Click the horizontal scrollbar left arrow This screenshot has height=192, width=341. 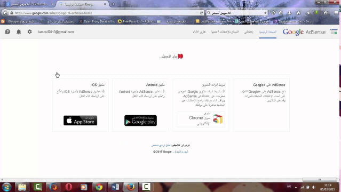point(2,180)
